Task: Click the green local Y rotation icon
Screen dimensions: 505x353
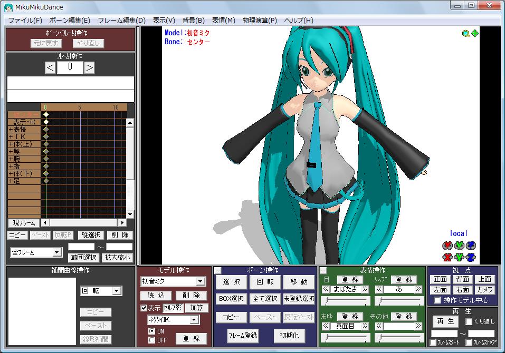Action: (459, 246)
